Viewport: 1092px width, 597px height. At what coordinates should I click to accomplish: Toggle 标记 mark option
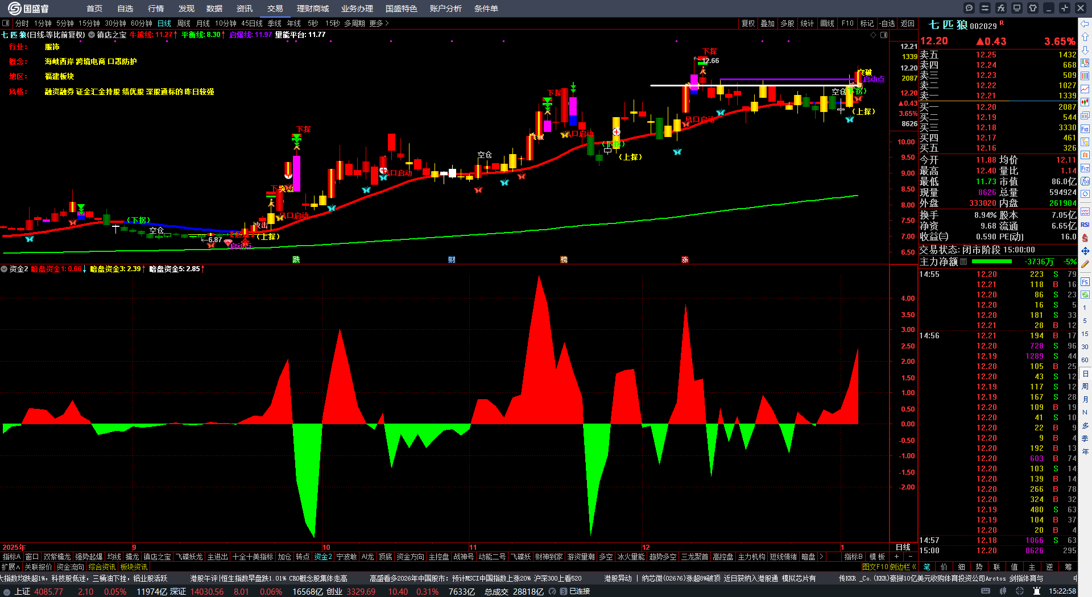click(x=867, y=23)
